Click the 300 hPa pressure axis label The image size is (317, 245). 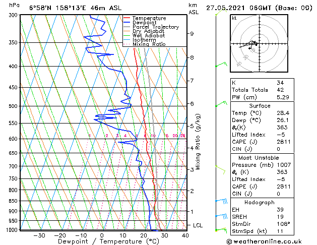point(13,15)
